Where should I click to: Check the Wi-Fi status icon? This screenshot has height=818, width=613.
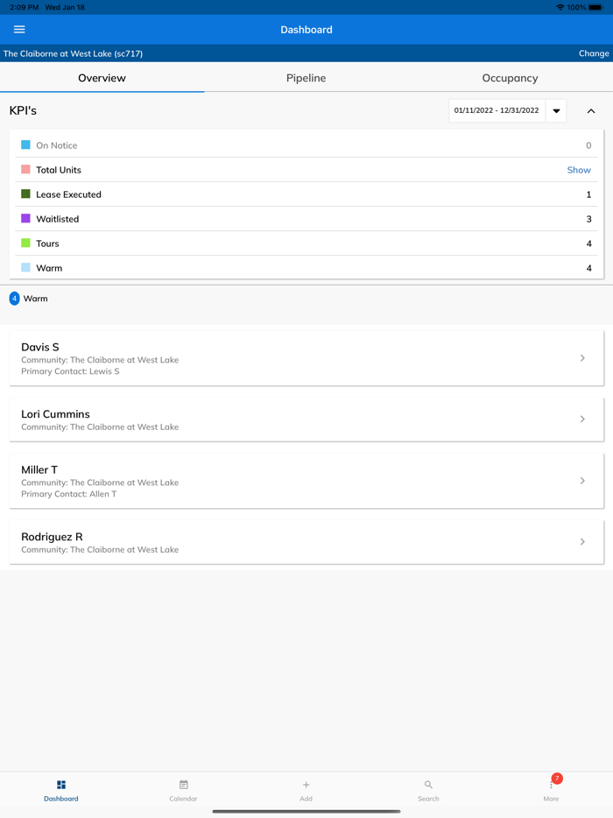coord(560,7)
